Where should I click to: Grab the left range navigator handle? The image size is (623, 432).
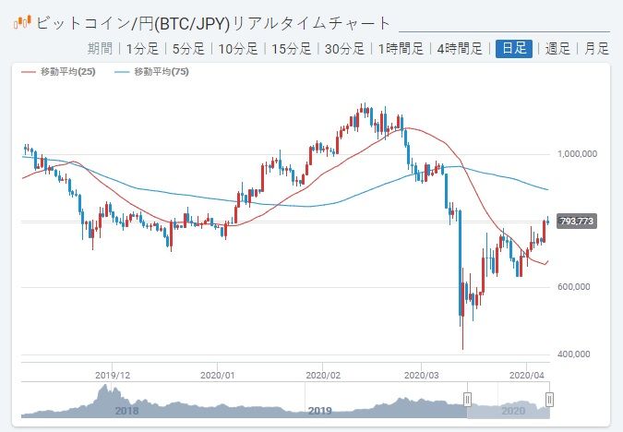point(467,399)
